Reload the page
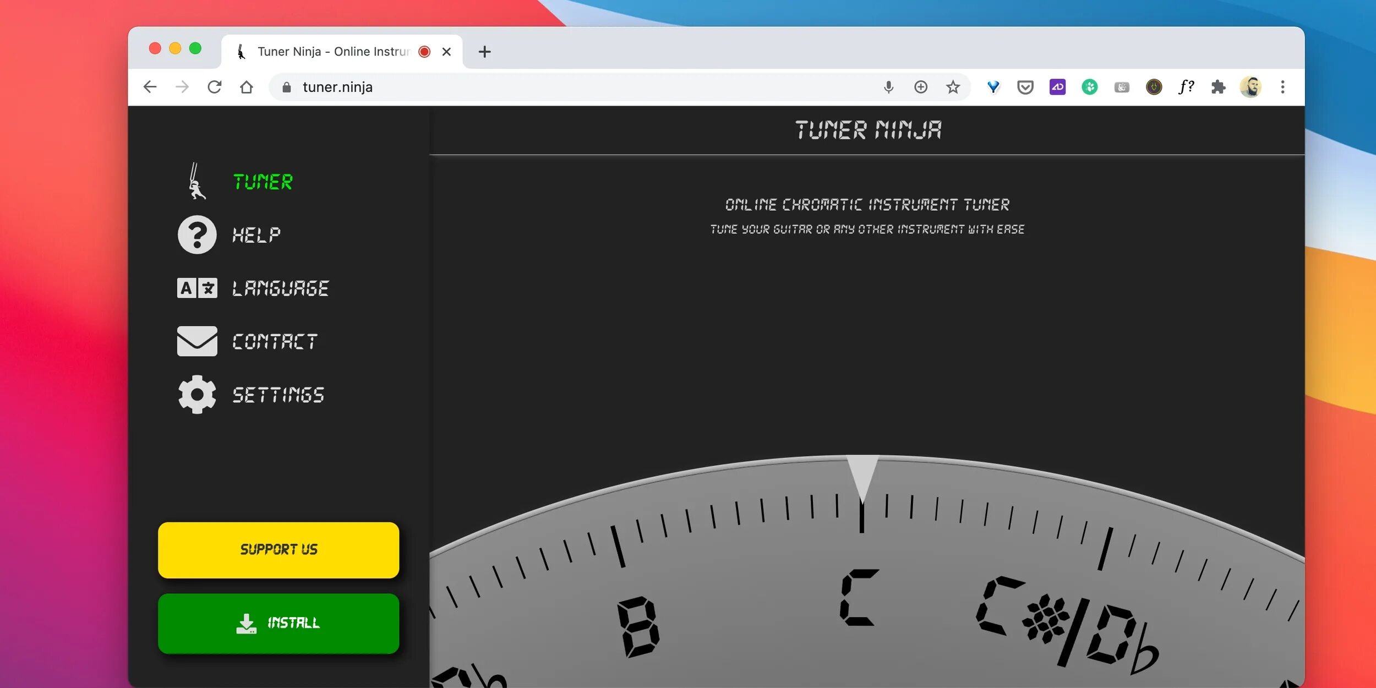The width and height of the screenshot is (1376, 688). tap(214, 87)
